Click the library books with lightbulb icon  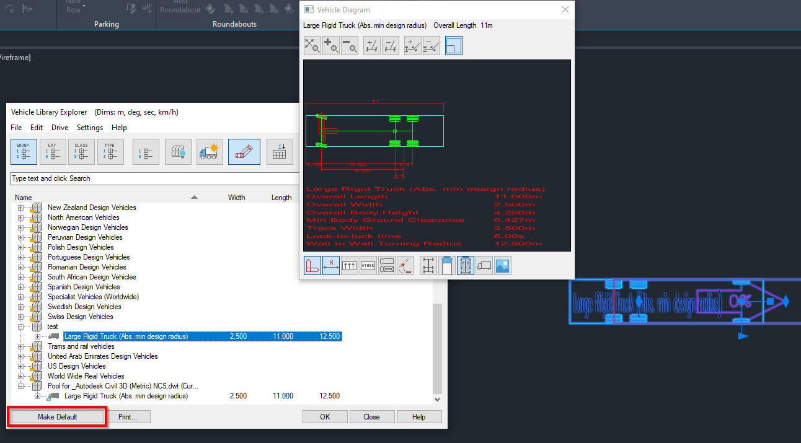pyautogui.click(x=178, y=152)
